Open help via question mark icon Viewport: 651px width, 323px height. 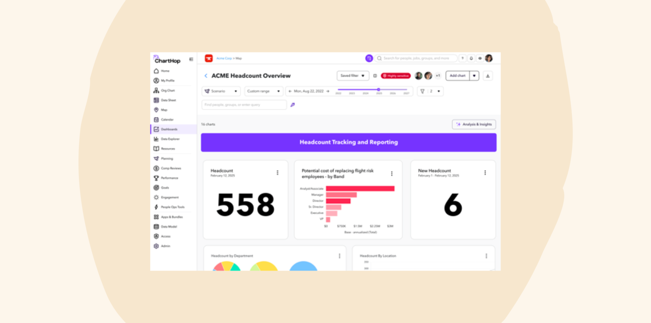pyautogui.click(x=463, y=58)
